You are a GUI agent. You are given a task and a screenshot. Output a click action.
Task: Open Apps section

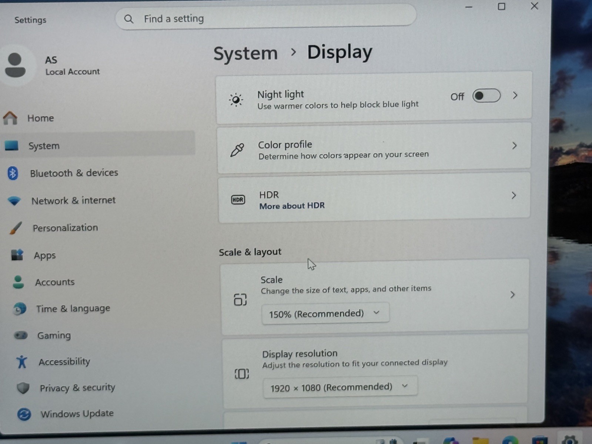coord(45,256)
